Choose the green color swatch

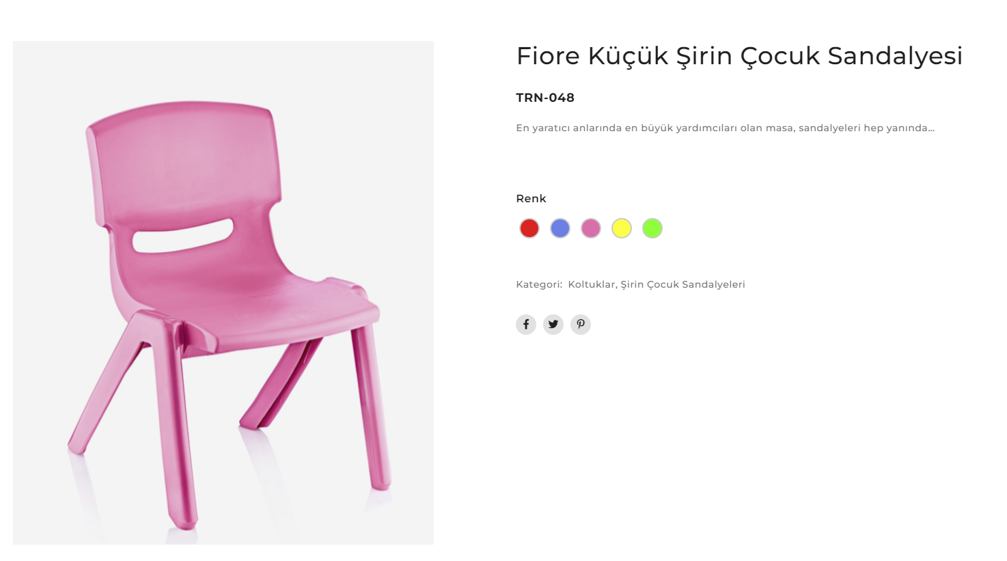(x=652, y=228)
